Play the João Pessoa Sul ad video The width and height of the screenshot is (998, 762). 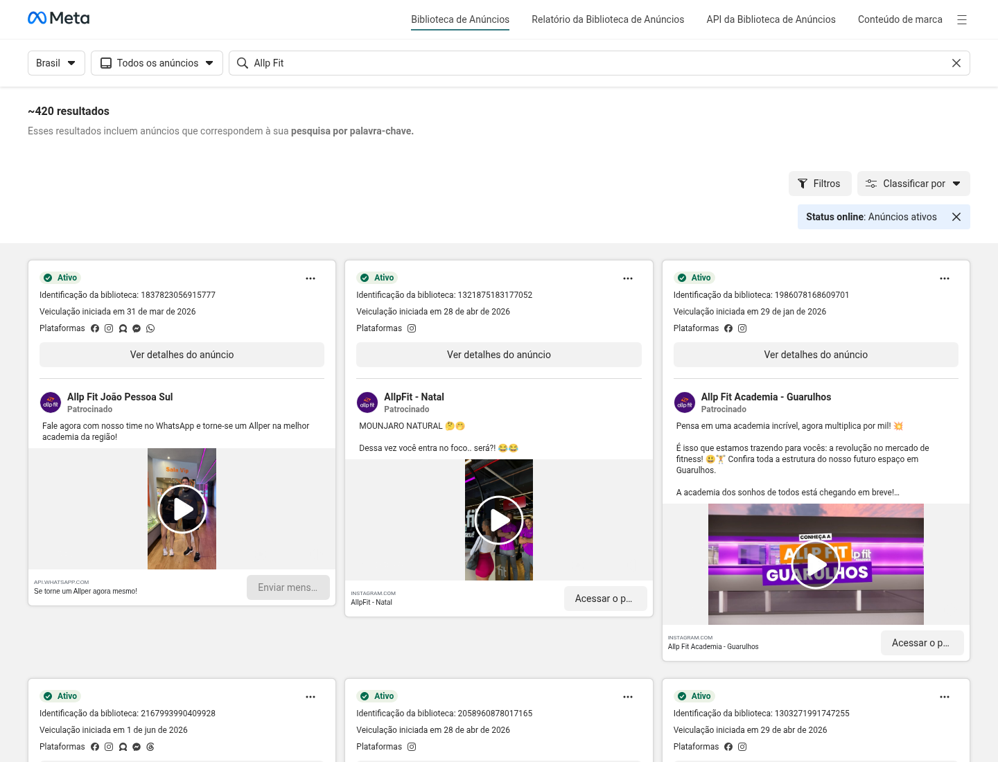182,509
